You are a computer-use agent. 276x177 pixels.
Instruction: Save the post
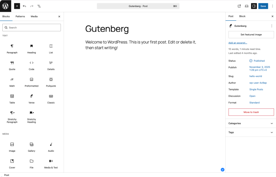click(263, 6)
